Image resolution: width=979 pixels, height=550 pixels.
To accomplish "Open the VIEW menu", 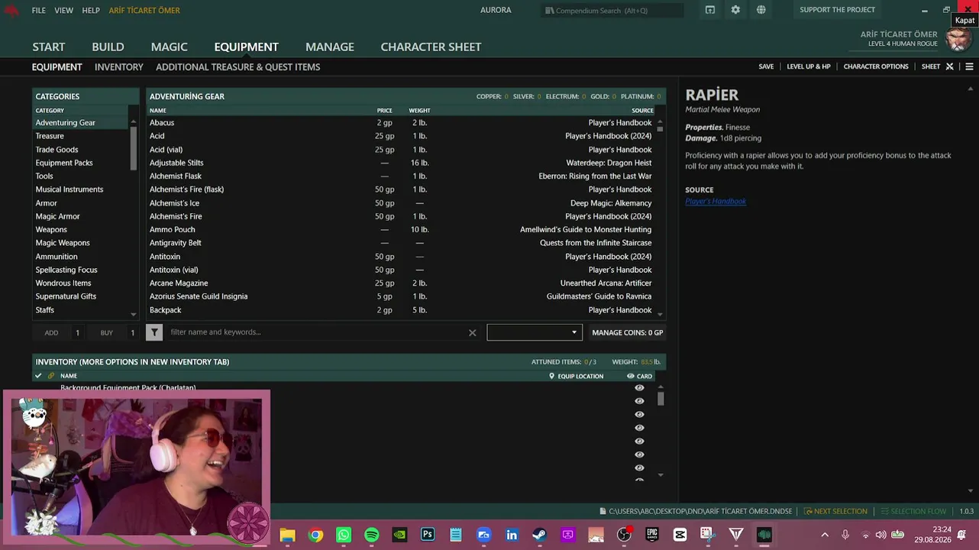I will click(x=64, y=11).
